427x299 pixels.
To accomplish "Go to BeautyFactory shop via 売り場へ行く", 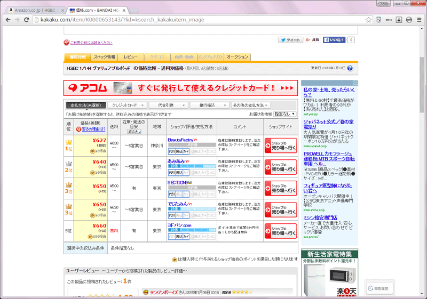I will (x=281, y=146).
